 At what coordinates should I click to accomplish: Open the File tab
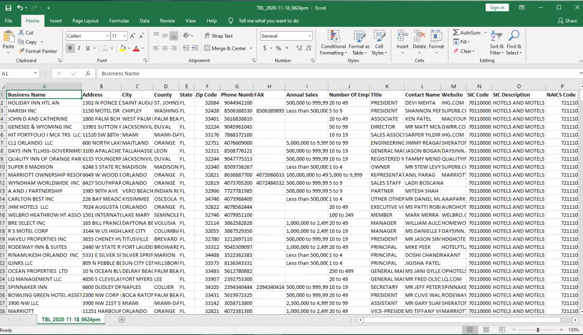(8, 21)
